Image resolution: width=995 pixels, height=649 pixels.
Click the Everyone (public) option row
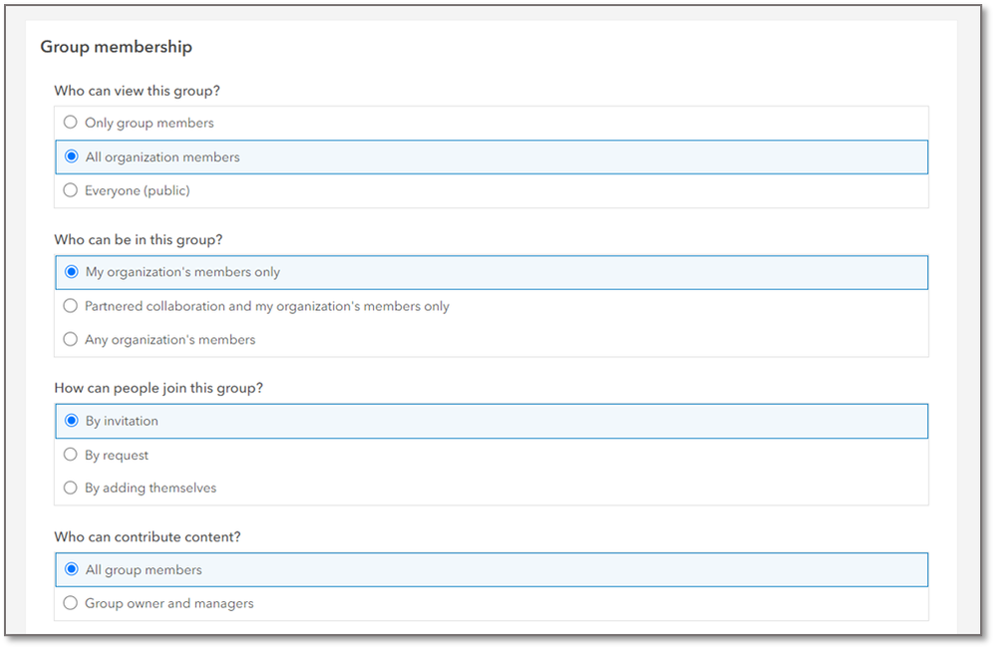click(399, 190)
